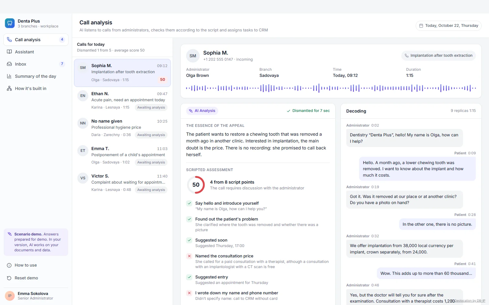
Task: Click the Denta Plus tooth logo icon
Action: tap(10, 23)
